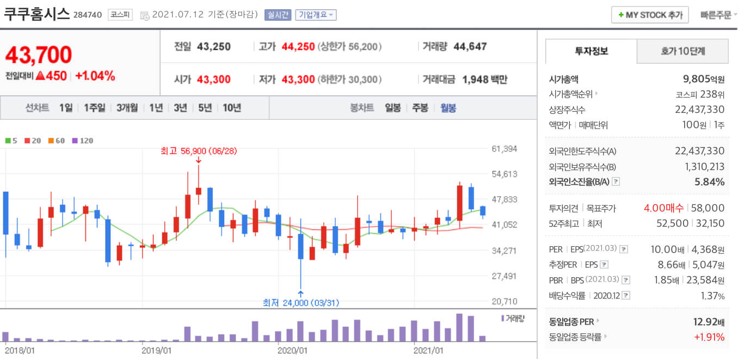Click the purple 120-day moving average legend

pos(83,141)
